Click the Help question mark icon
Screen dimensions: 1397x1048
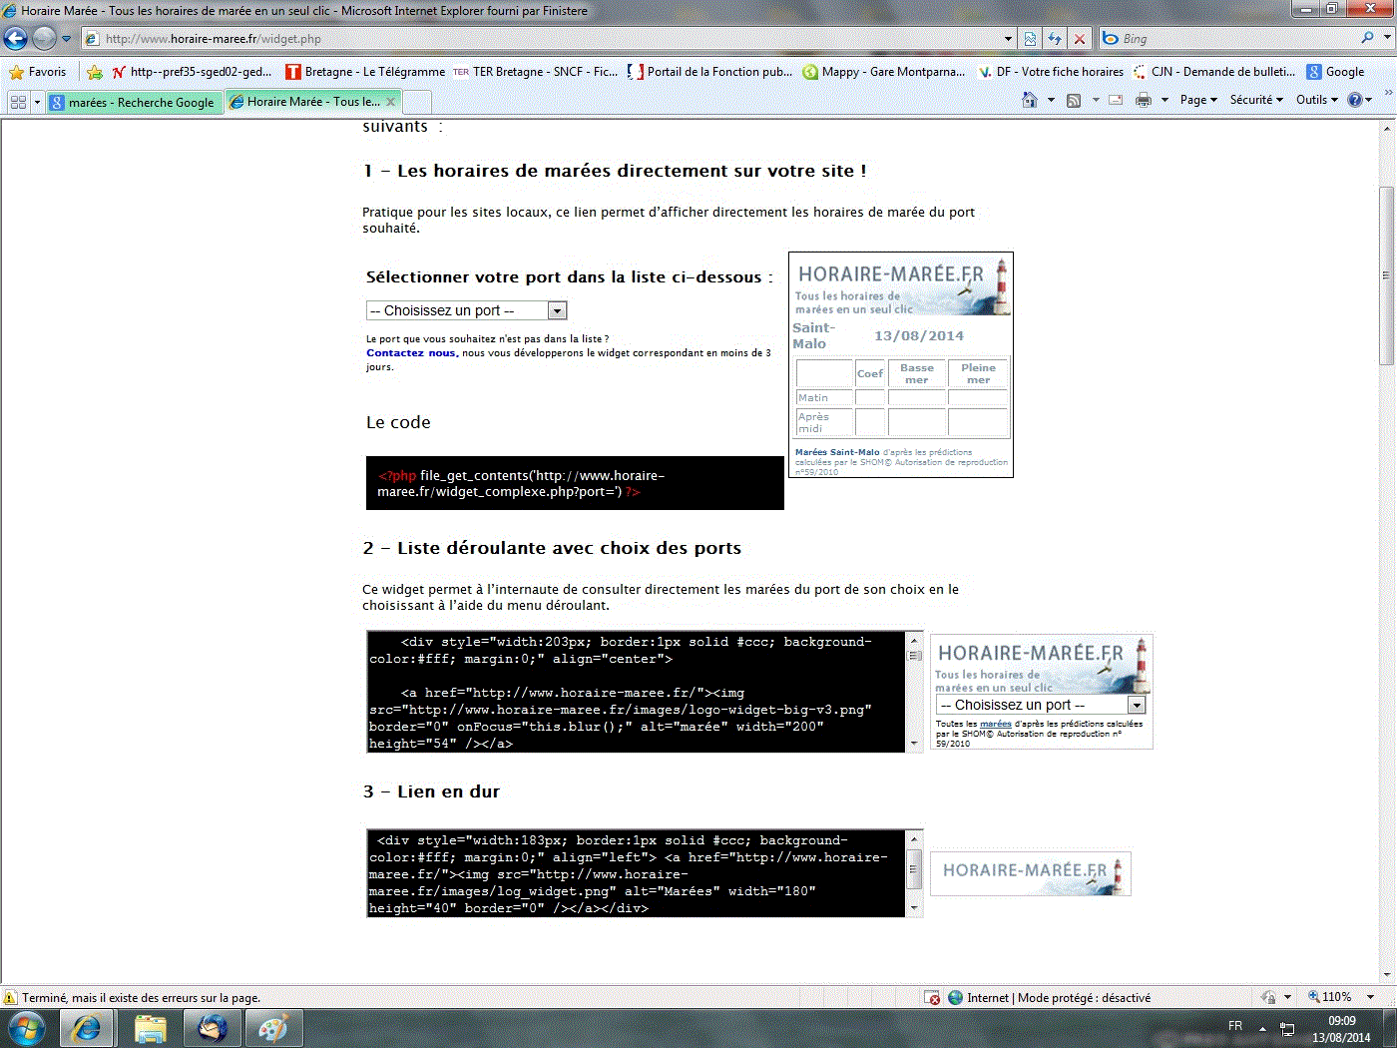(x=1355, y=100)
